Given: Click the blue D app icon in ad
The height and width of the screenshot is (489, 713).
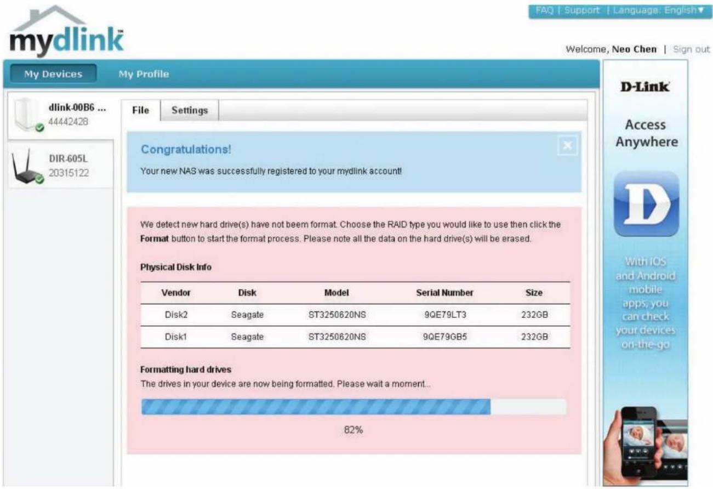Looking at the screenshot, I should click(646, 203).
